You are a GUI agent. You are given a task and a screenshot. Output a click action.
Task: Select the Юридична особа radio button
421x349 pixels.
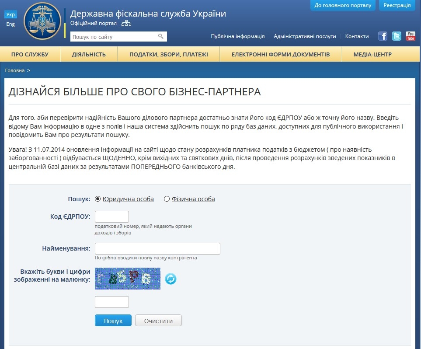point(98,199)
